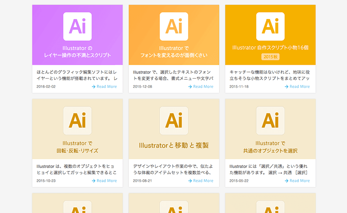Select the title フォントを変えるのが面倒くさい
The width and height of the screenshot is (347, 213).
174,55
